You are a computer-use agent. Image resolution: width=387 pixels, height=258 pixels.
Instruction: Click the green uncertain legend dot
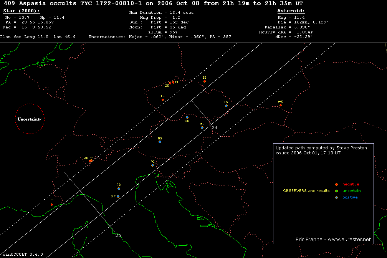pyautogui.click(x=336, y=191)
